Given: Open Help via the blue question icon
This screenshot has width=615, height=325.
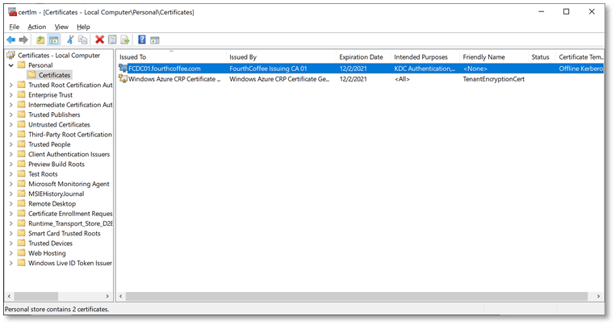Looking at the screenshot, I should pos(142,40).
